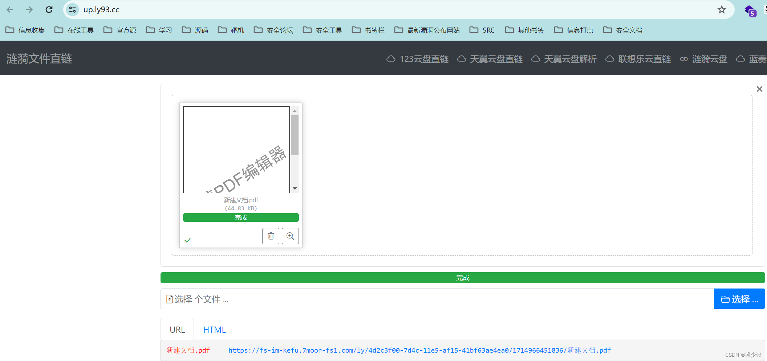
Task: Open the 其他书签 bookmark folder
Action: tap(525, 30)
